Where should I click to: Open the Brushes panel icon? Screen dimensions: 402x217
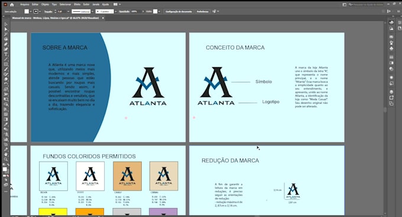(x=391, y=42)
